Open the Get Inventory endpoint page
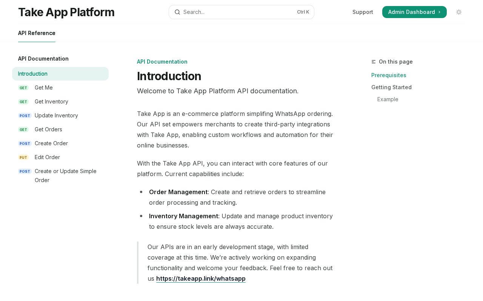This screenshot has height=301, width=483. [x=60, y=102]
